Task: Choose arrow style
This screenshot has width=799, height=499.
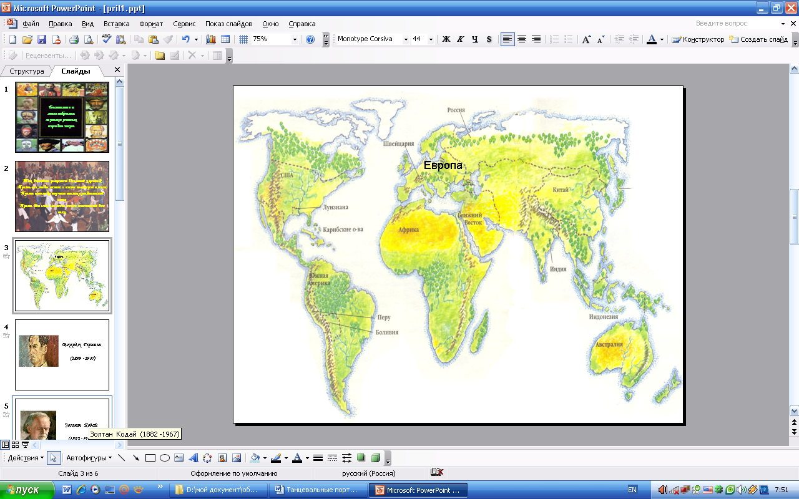Action: (x=346, y=458)
